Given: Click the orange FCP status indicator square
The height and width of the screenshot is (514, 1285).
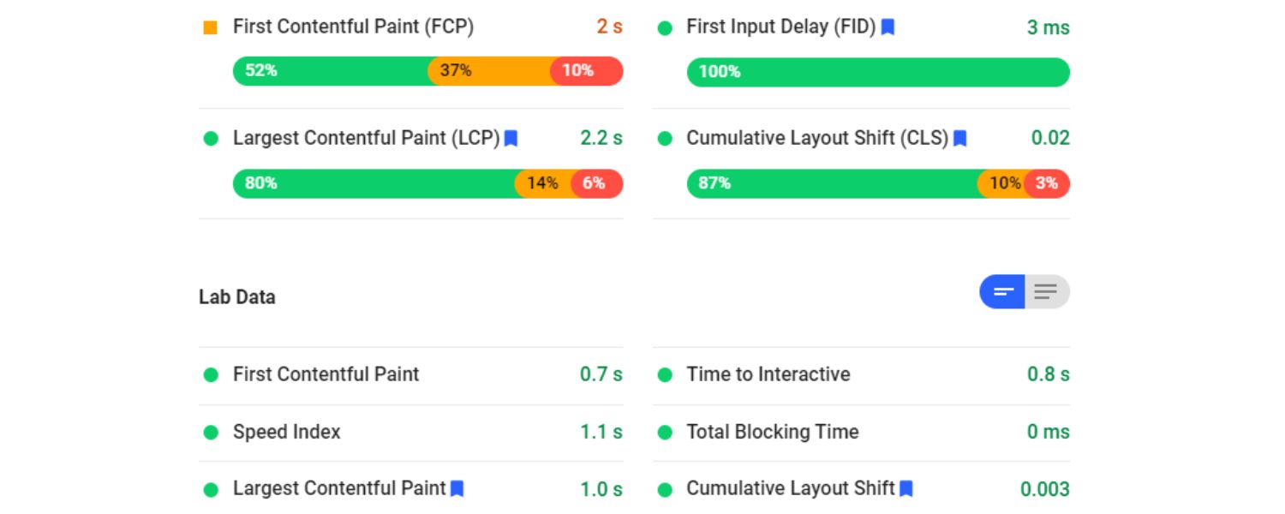Looking at the screenshot, I should coord(210,27).
